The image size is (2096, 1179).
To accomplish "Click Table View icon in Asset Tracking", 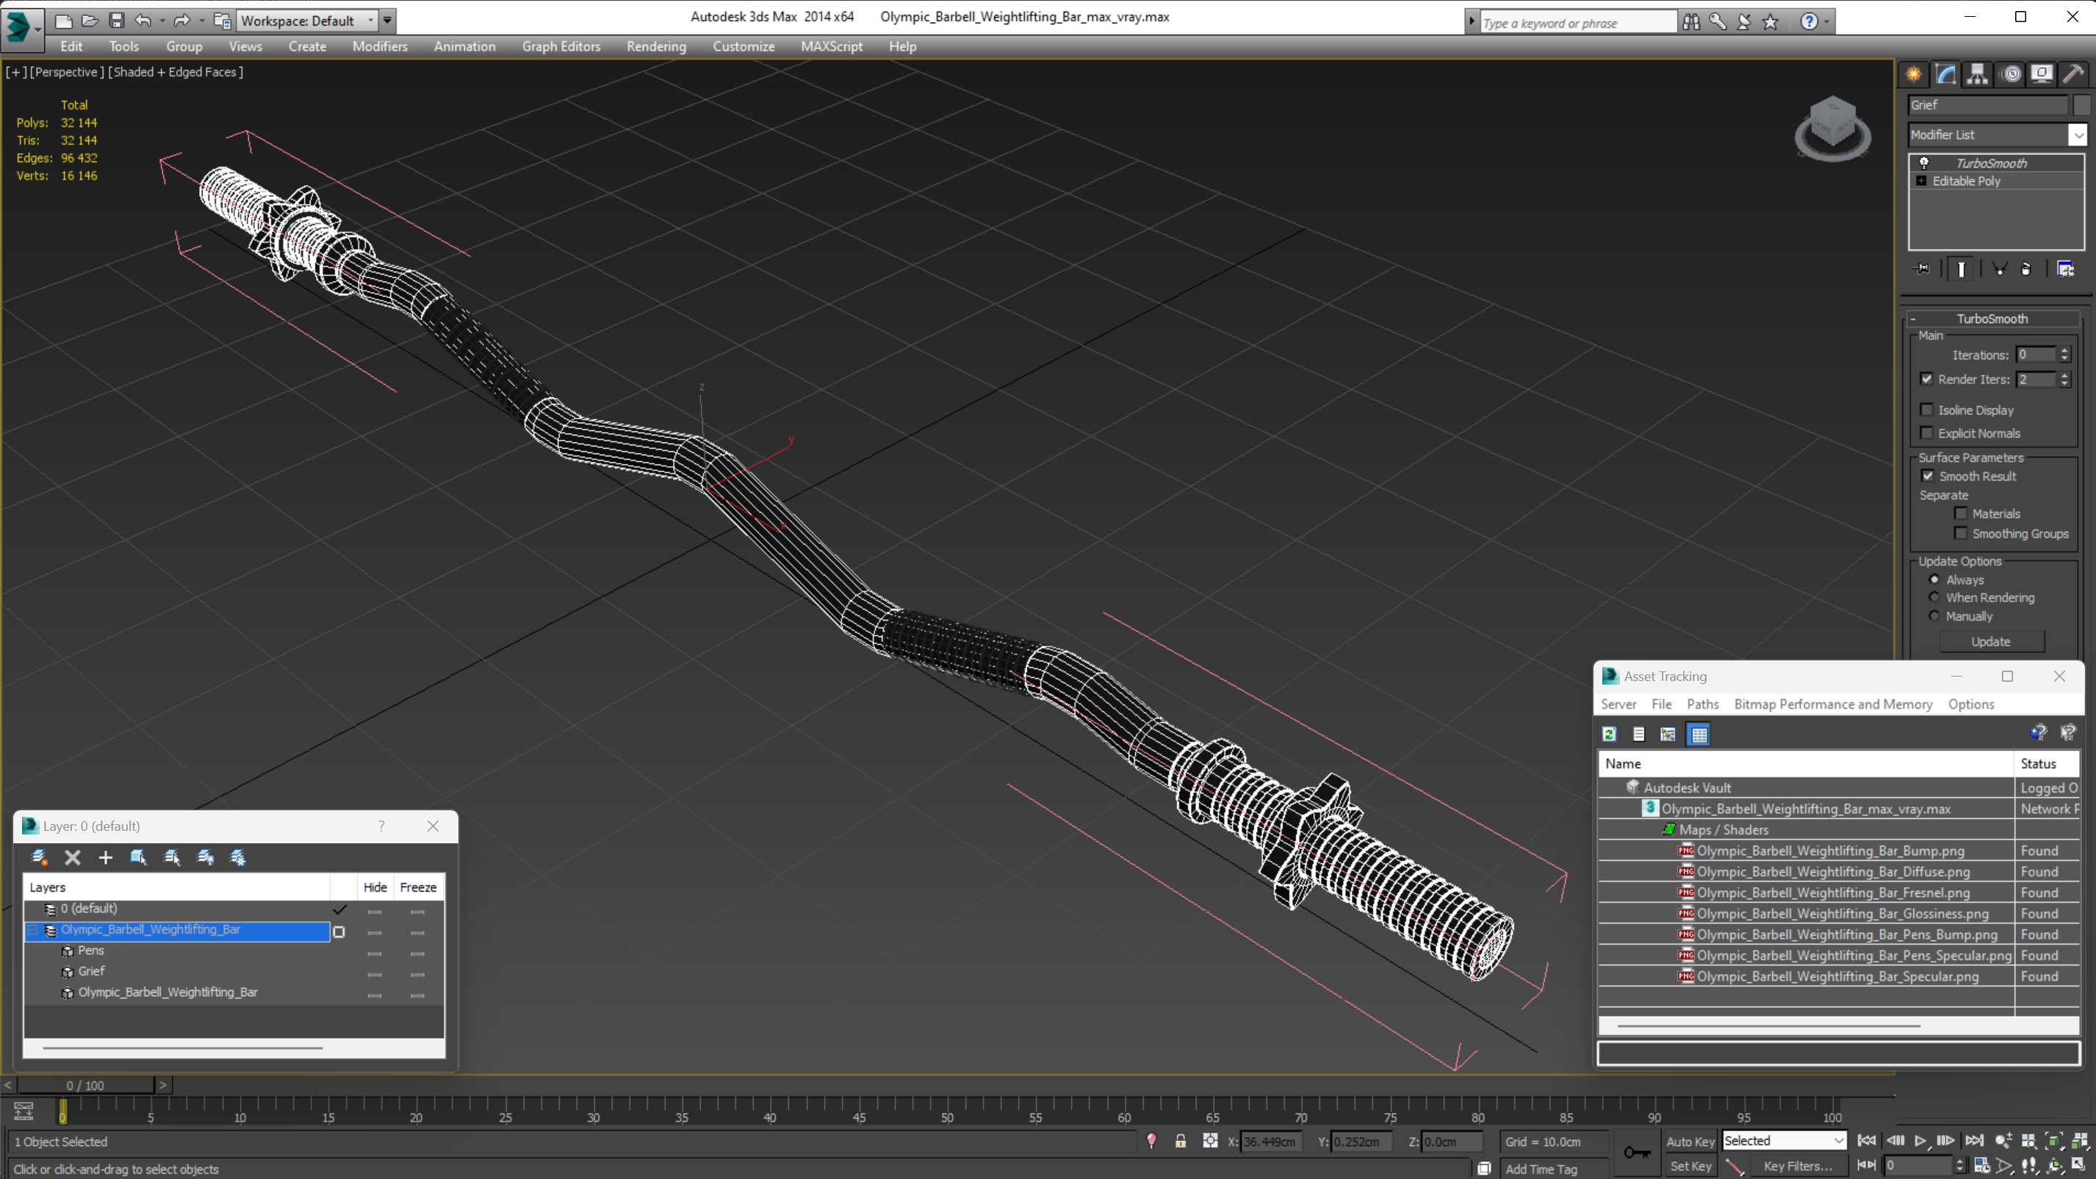I will [x=1699, y=734].
